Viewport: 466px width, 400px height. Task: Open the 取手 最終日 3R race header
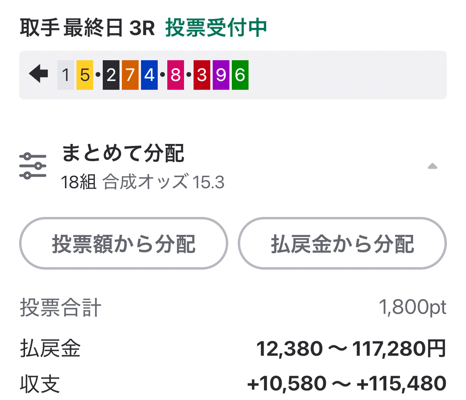click(88, 29)
